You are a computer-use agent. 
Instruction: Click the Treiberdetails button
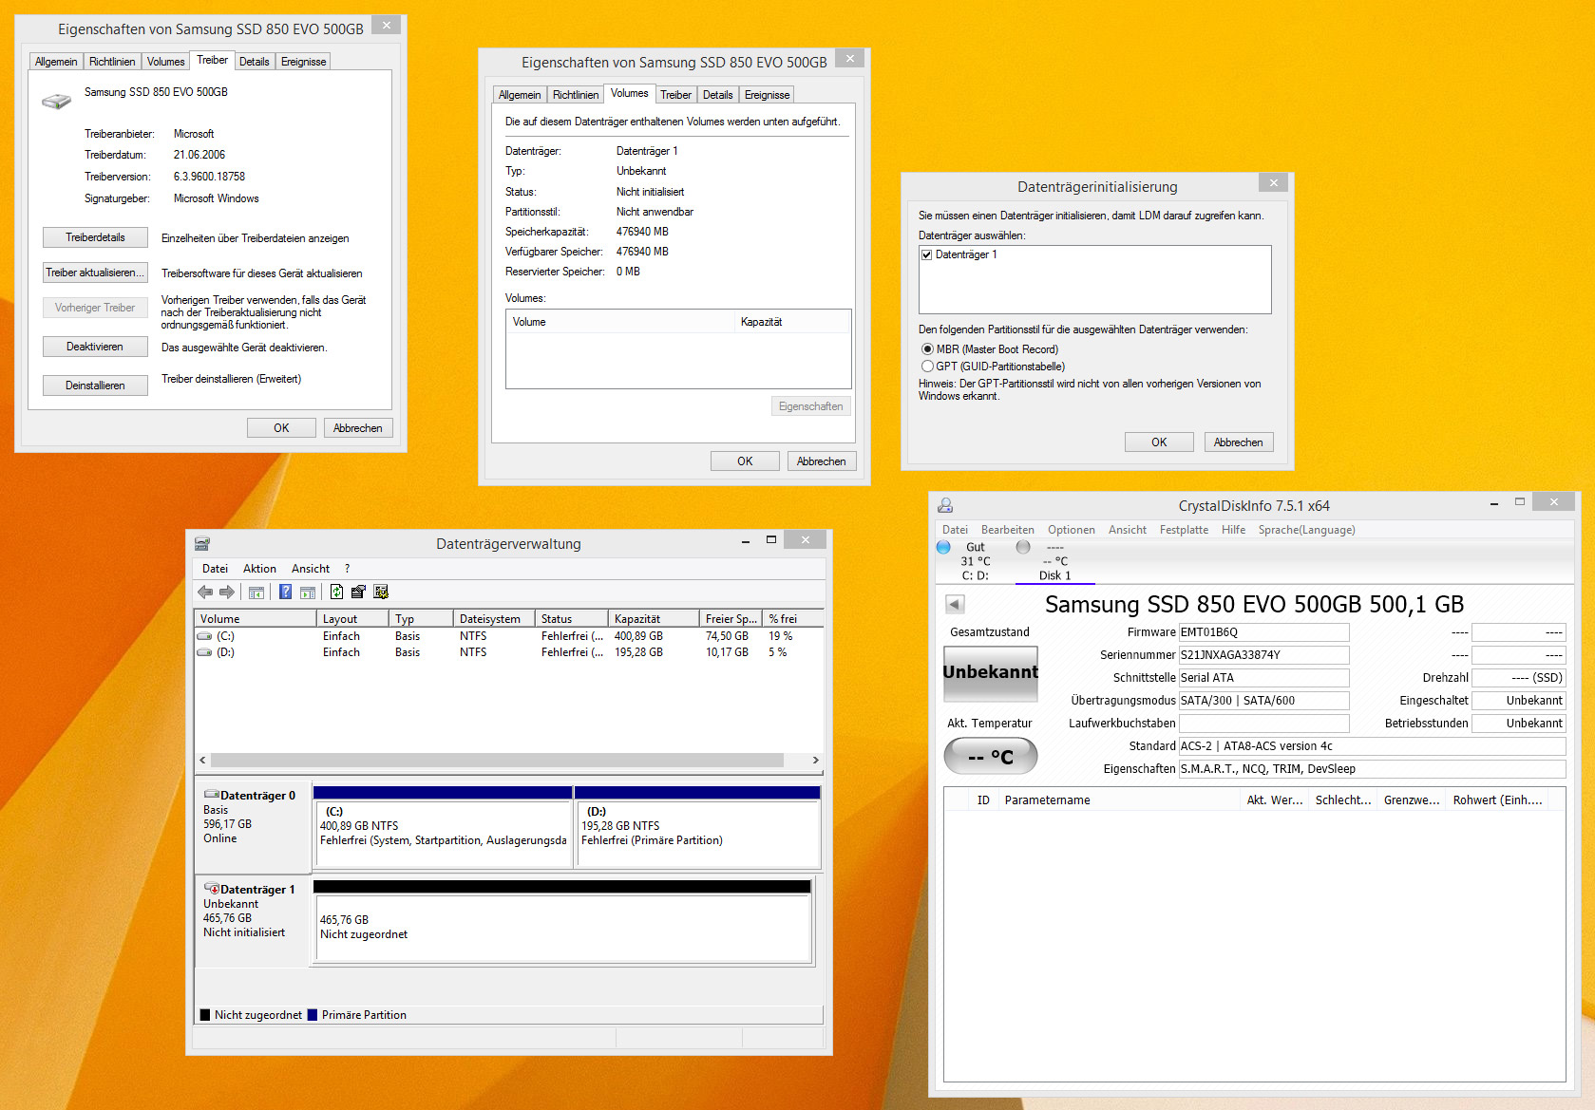pos(95,237)
